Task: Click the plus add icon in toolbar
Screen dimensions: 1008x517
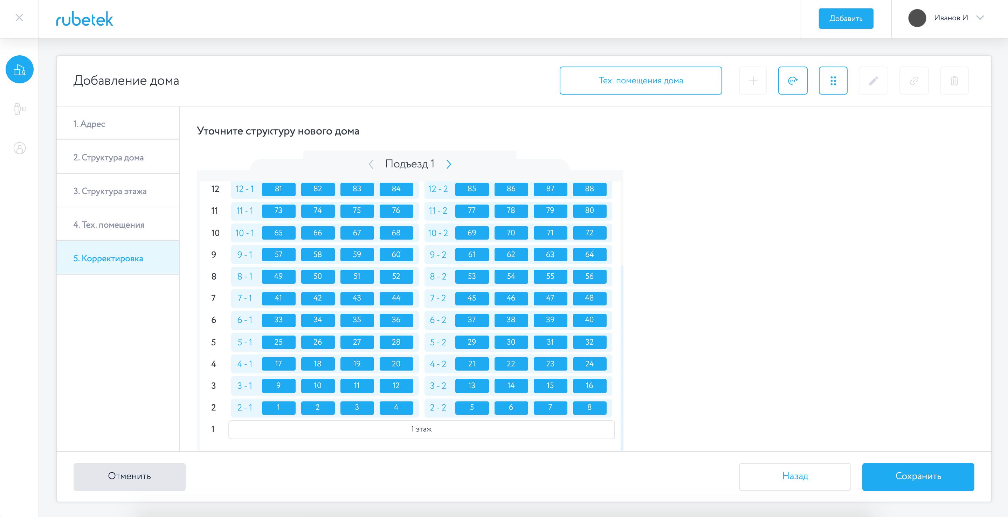Action: click(x=753, y=81)
